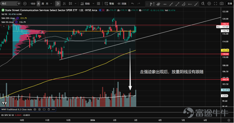Expand the timeframe interval dropdown arrow
Screen dimensions: 234x123
[51, 4]
